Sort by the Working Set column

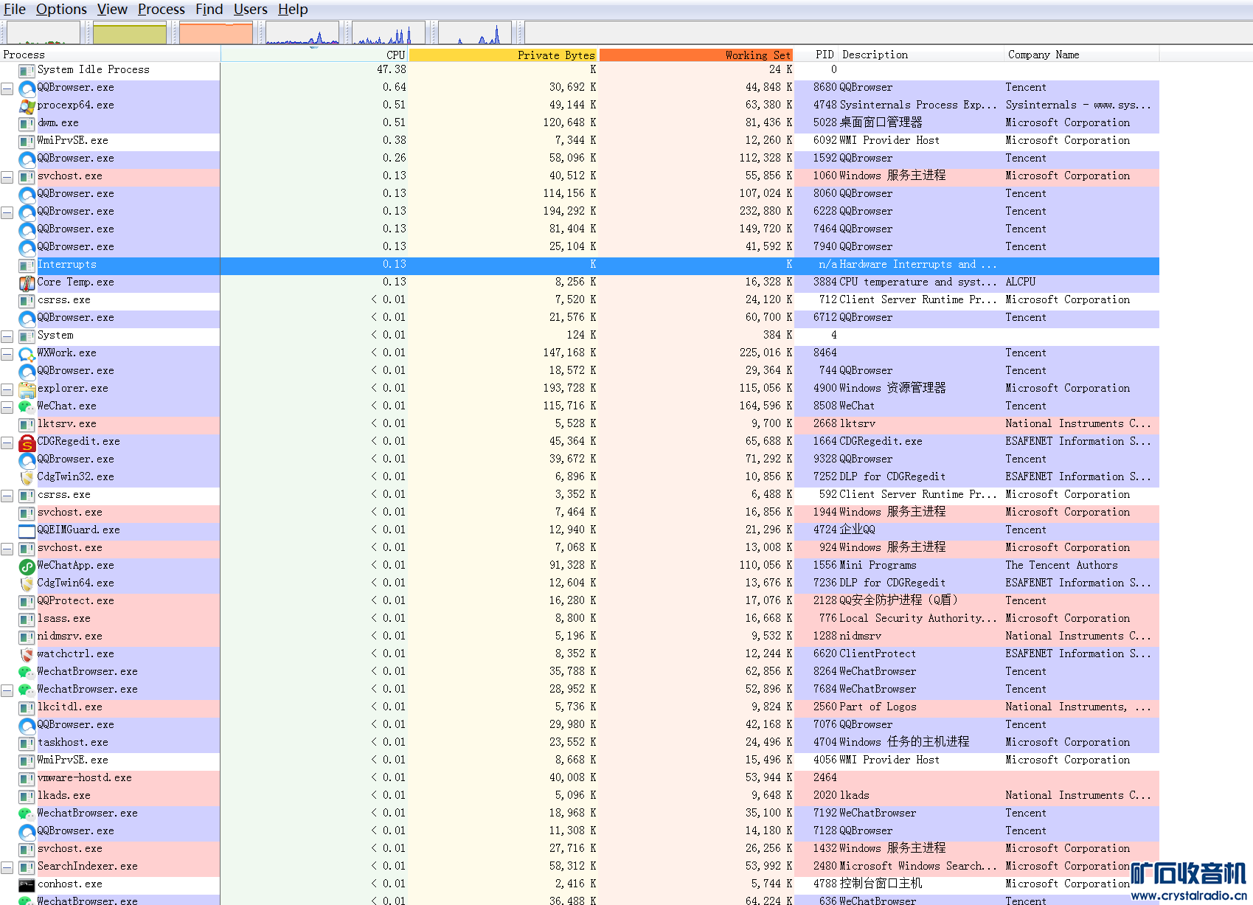click(x=696, y=55)
